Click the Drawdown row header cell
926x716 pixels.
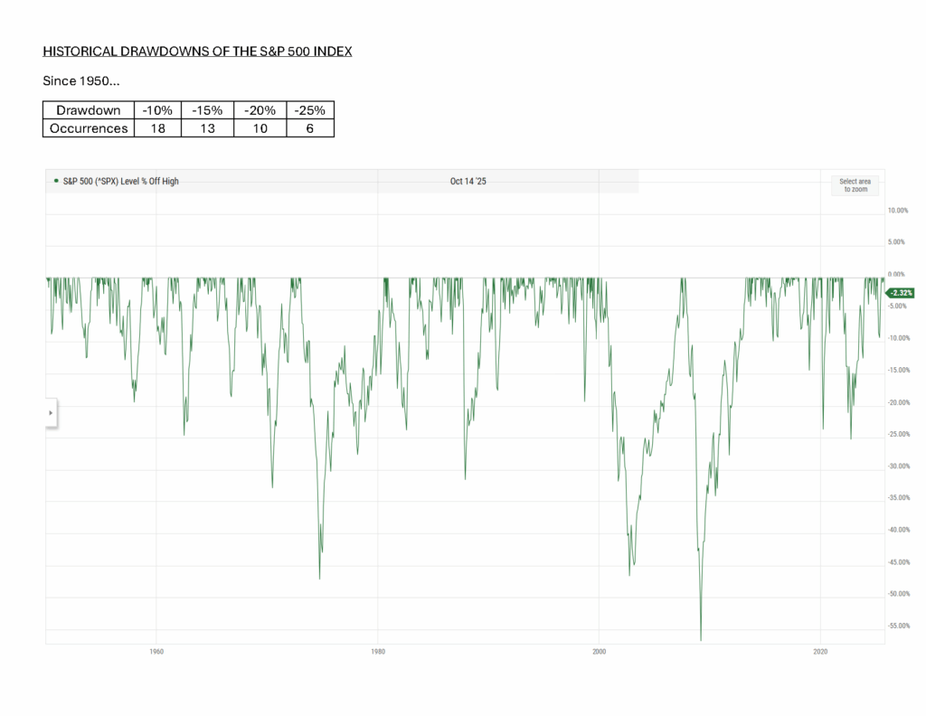89,110
